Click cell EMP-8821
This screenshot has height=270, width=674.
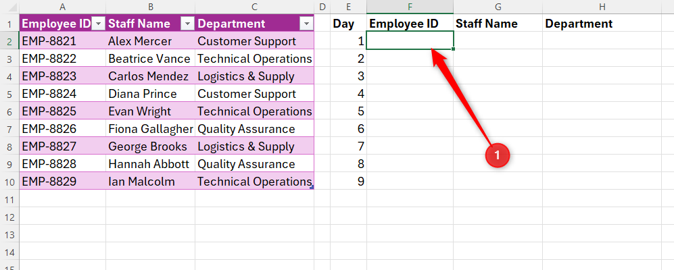[x=63, y=41]
